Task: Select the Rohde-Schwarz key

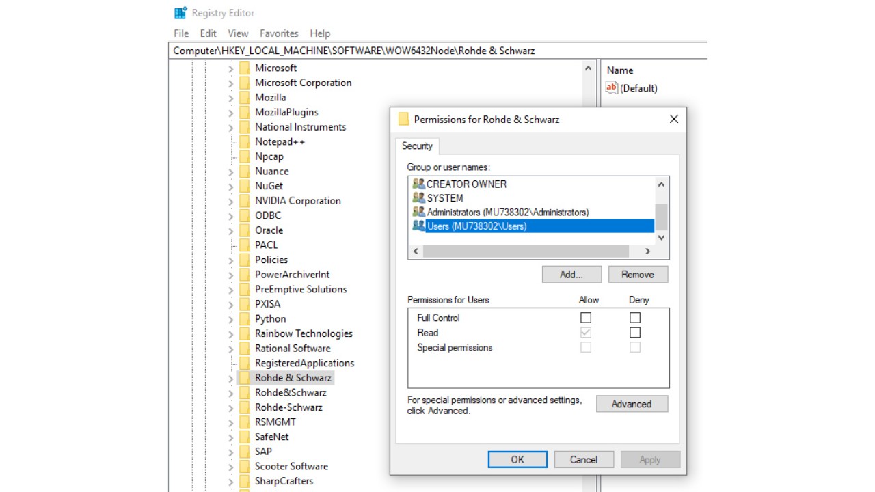Action: click(288, 407)
